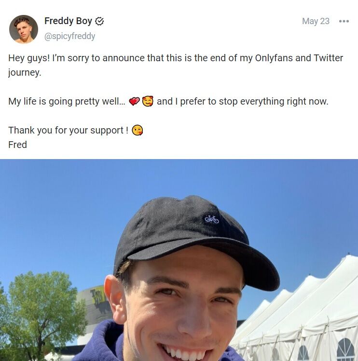The height and width of the screenshot is (361, 358).
Task: Click 'and I prefer to stop everything' text
Action: (x=220, y=101)
